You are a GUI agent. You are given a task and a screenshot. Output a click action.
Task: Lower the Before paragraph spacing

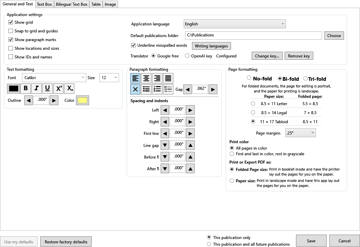(x=165, y=157)
